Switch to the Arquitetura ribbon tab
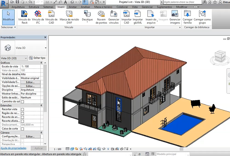 point(18,7)
